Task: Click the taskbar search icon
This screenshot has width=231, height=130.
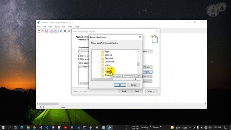Action: 9,127
